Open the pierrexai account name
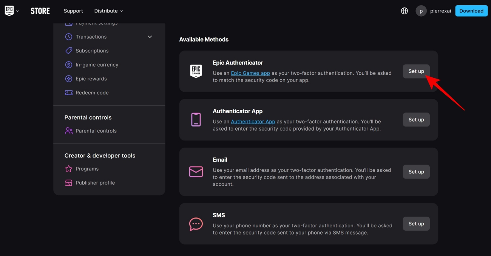Viewport: 491px width, 256px height. pyautogui.click(x=441, y=11)
